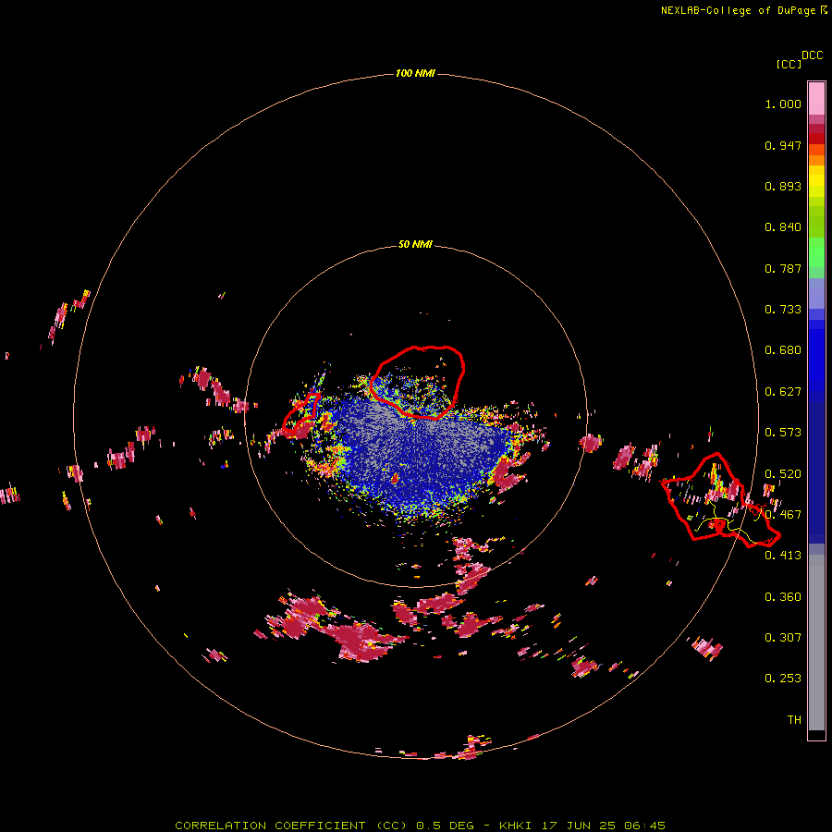The image size is (832, 832).
Task: Click the 50 NMI range ring label
Action: tap(415, 244)
